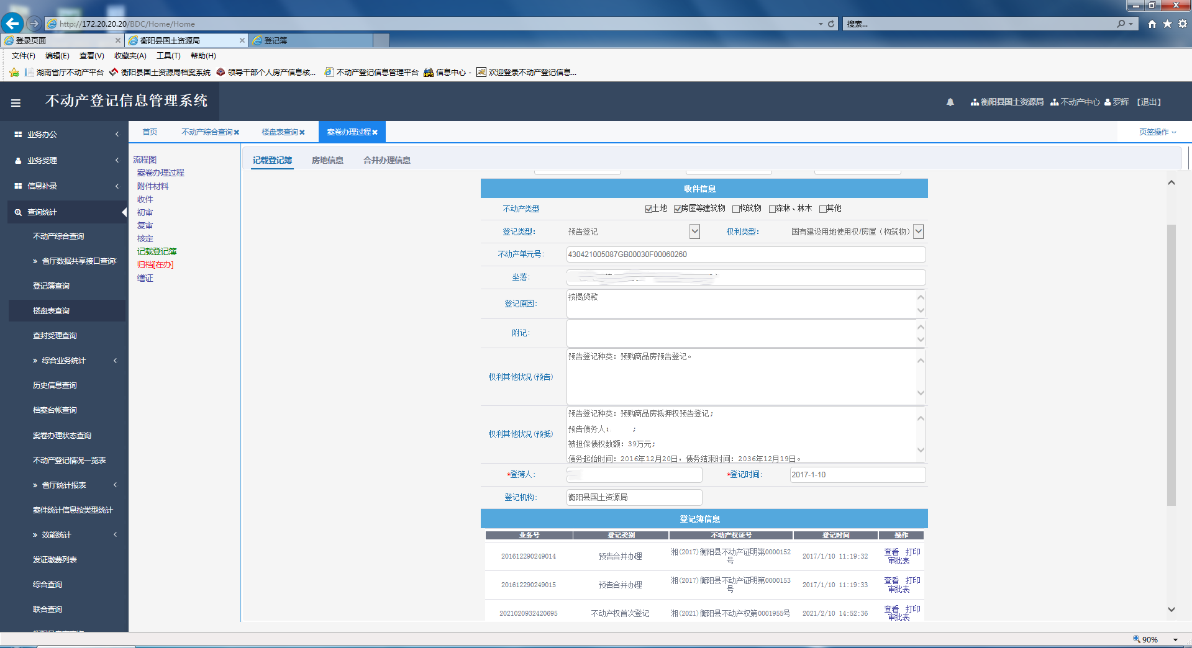Open 不动产登记信息管理平台 bookmark
1192x648 pixels.
click(x=371, y=73)
